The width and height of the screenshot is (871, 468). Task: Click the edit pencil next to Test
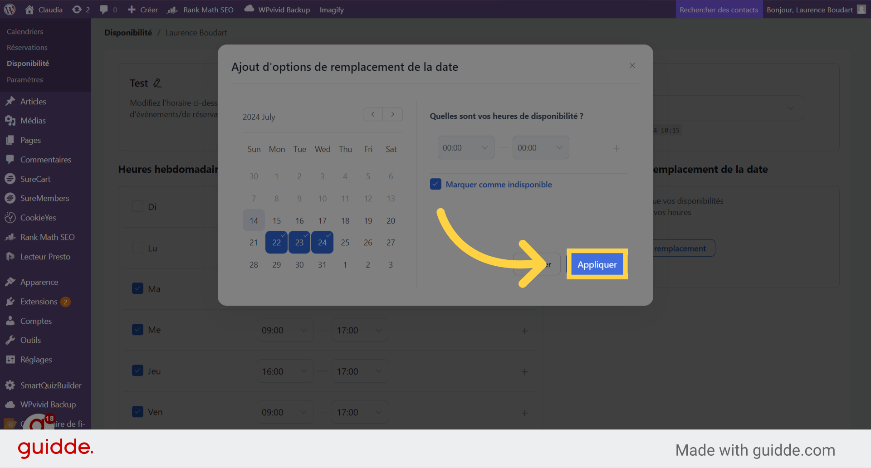[x=157, y=83]
